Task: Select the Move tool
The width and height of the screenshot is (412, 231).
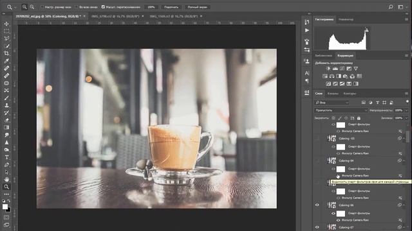Action: tap(6, 24)
